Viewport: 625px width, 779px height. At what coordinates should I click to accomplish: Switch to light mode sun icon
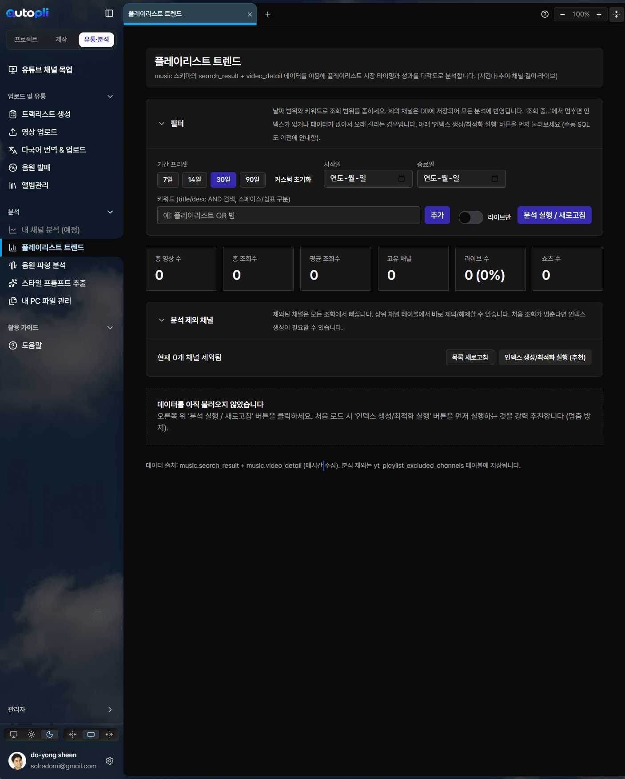point(32,735)
